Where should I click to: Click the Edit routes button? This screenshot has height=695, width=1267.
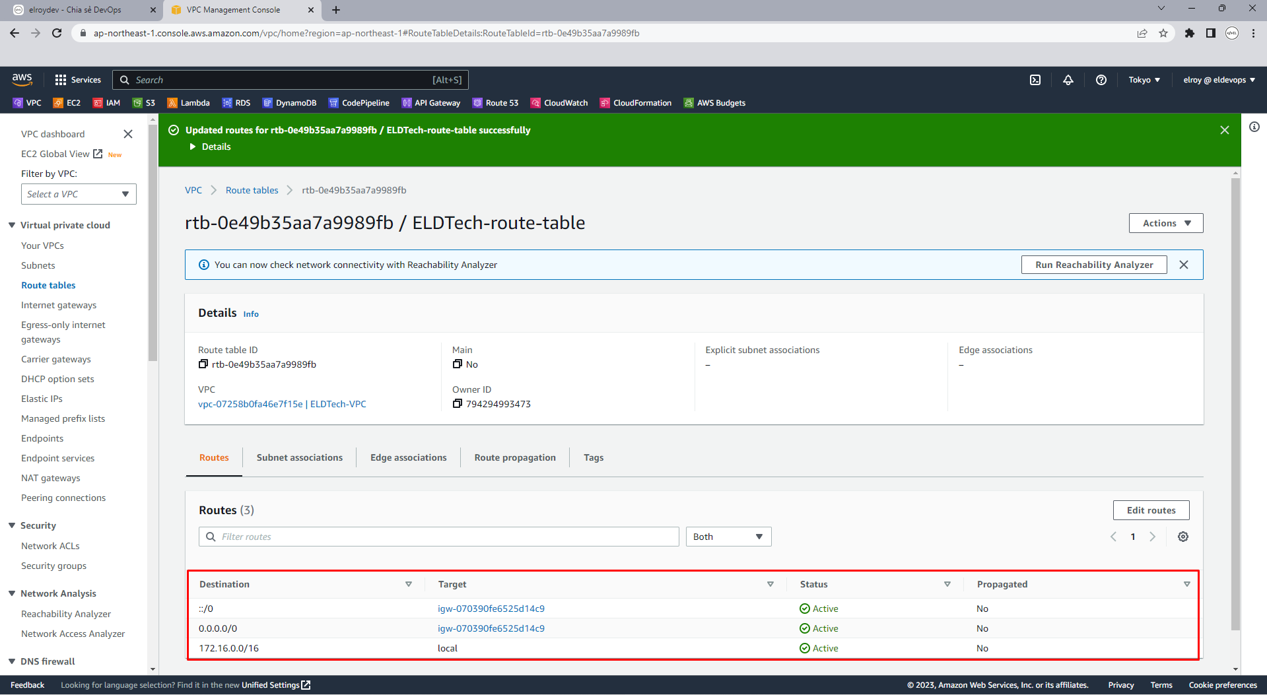coord(1151,510)
